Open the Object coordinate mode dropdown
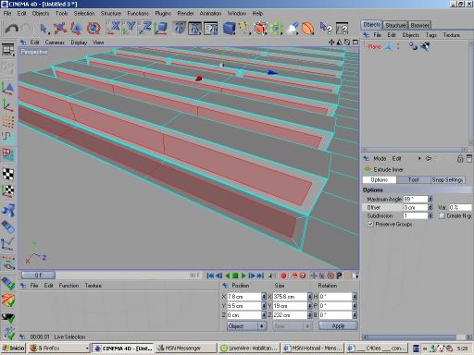This screenshot has height=355, width=474. [246, 325]
